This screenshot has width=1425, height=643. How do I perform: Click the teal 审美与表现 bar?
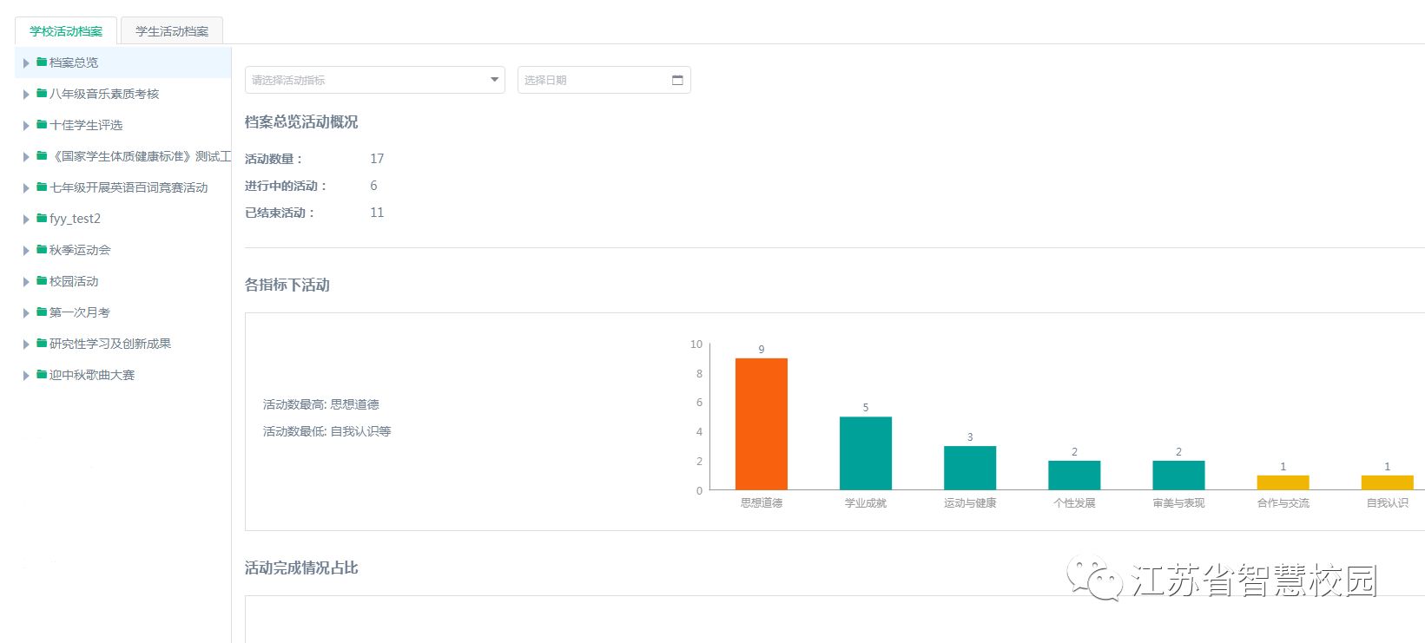1178,476
